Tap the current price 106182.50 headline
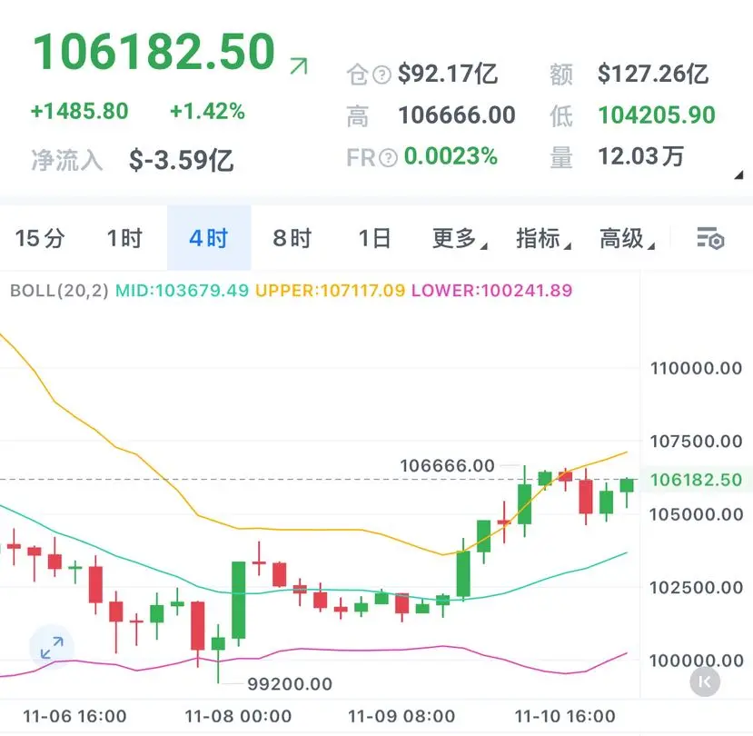The width and height of the screenshot is (753, 736). (154, 52)
